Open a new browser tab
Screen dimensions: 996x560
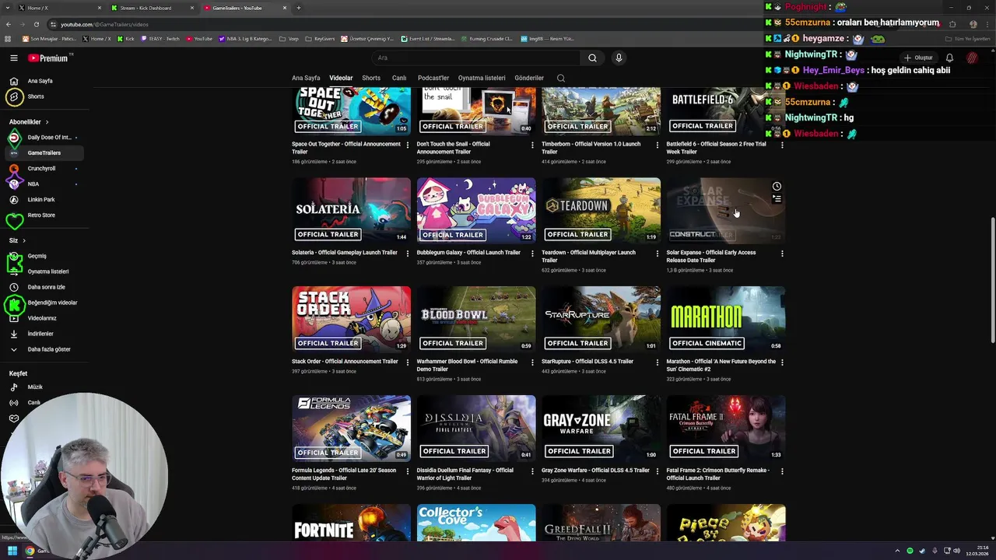299,8
